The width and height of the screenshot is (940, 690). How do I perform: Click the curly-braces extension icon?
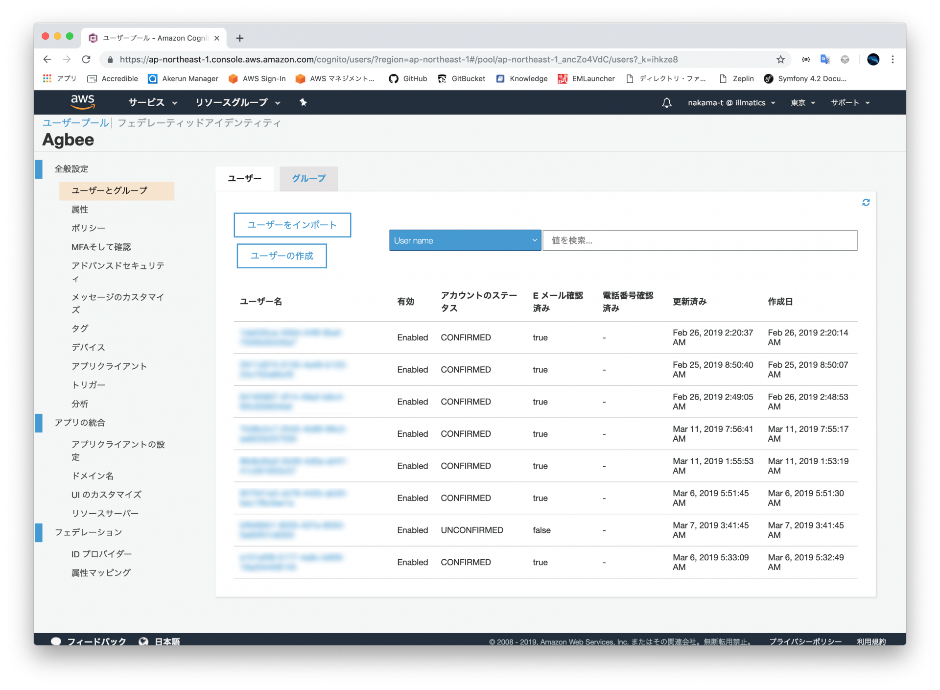pyautogui.click(x=806, y=59)
